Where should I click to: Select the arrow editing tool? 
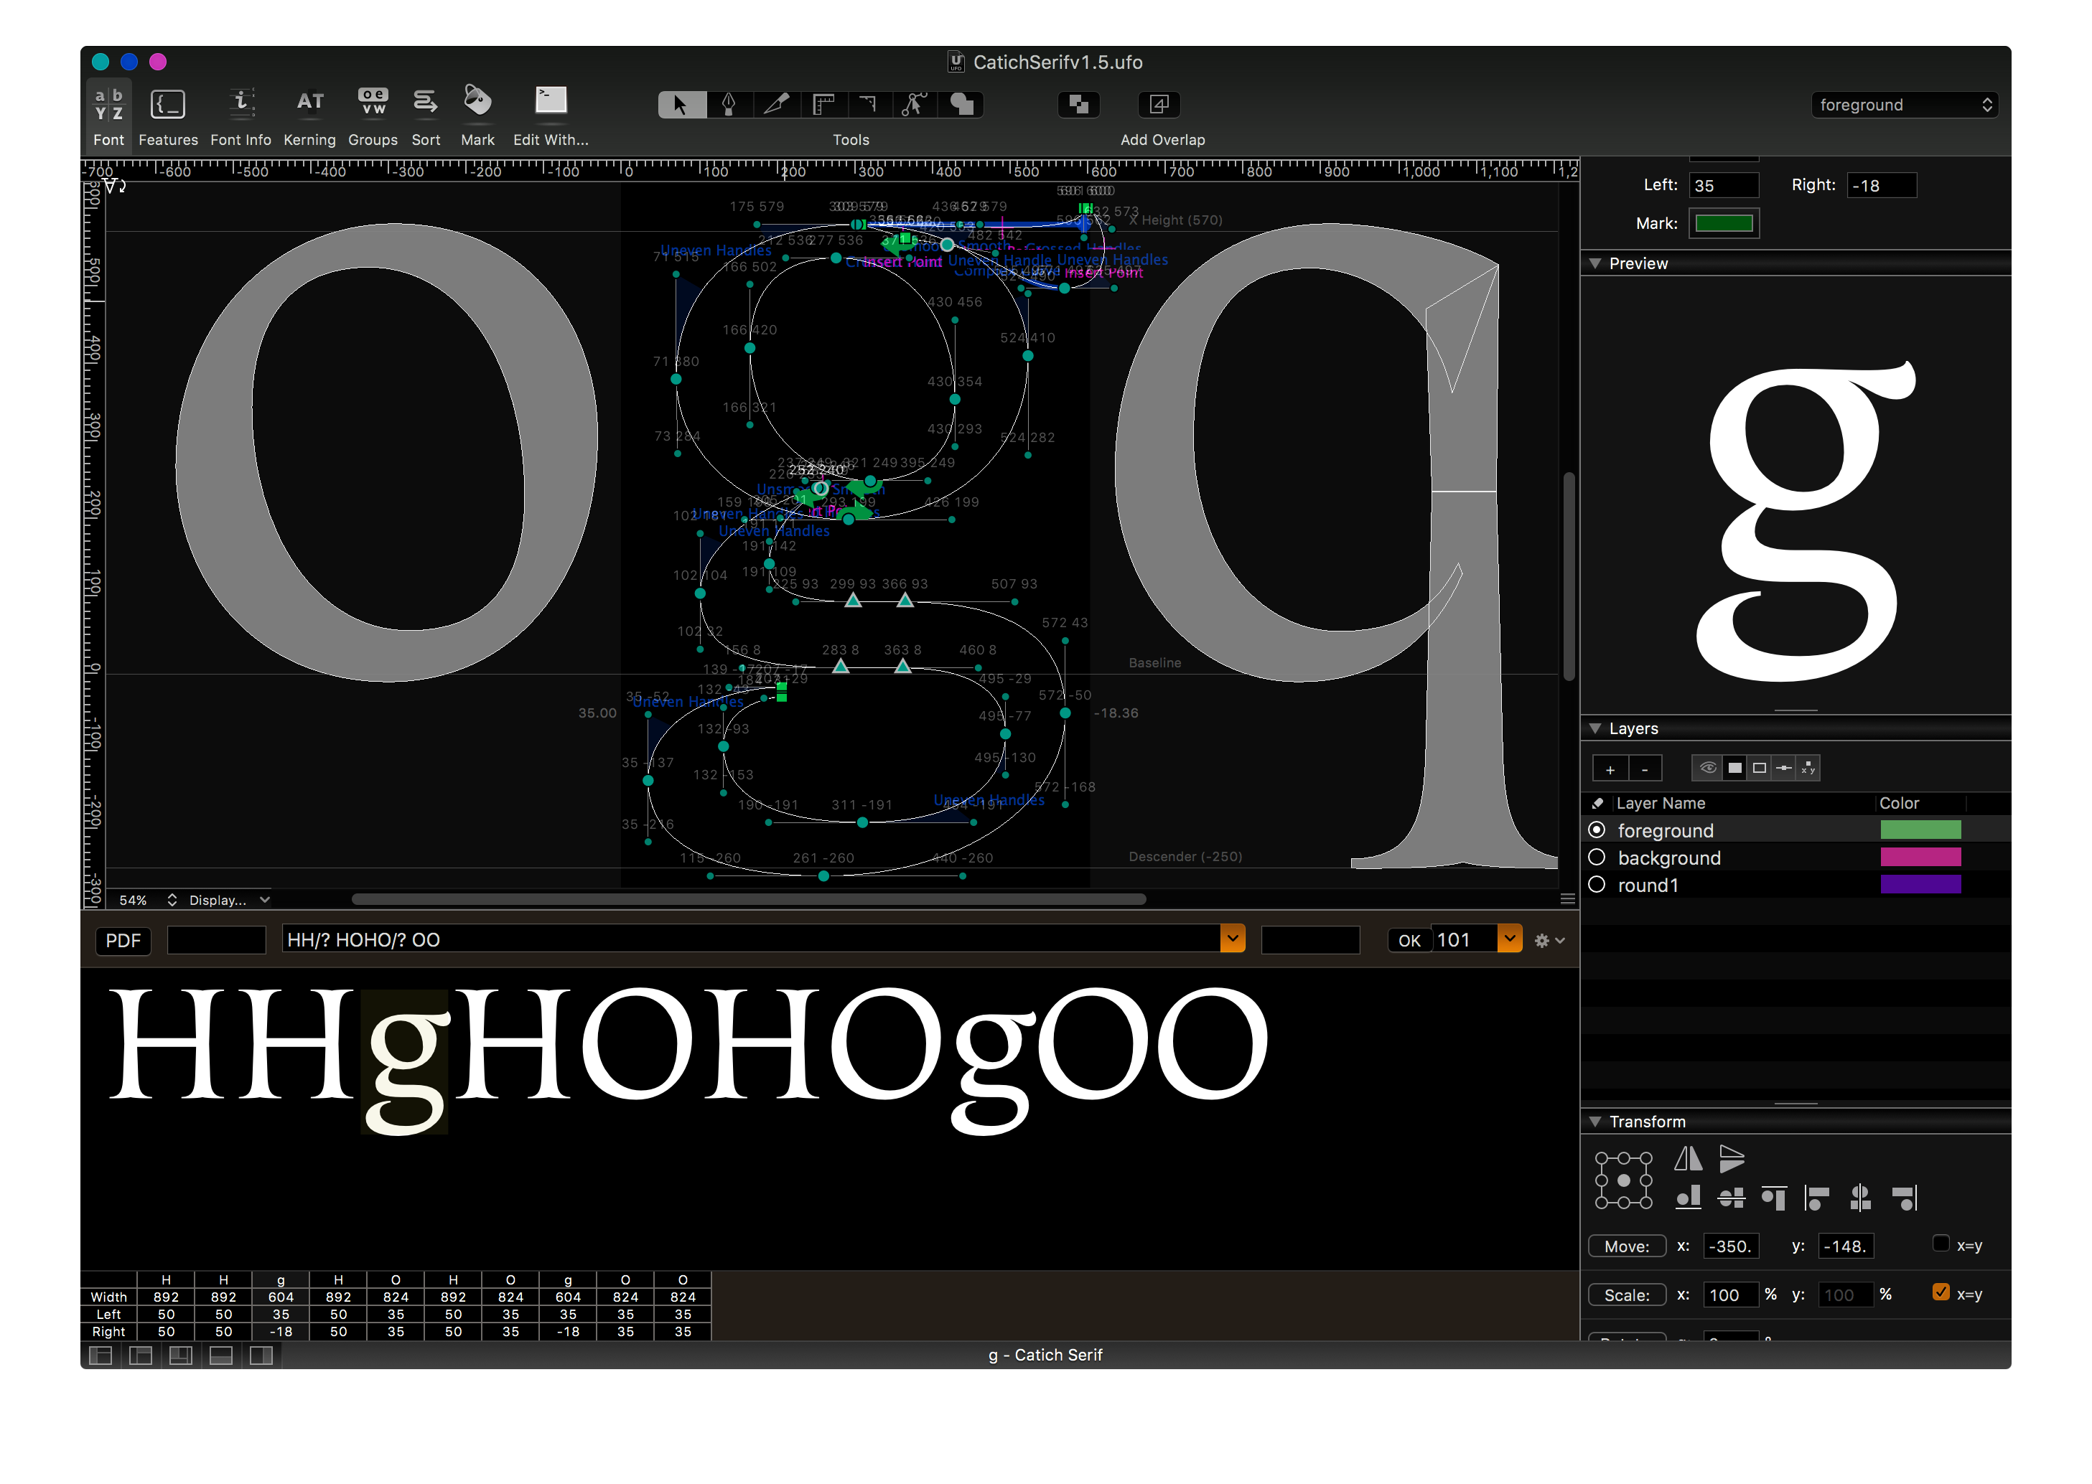pos(681,104)
